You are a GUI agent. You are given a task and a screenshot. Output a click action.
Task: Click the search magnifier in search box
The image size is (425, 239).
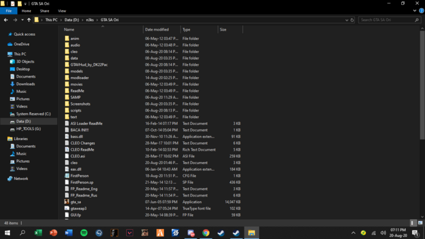(x=417, y=20)
